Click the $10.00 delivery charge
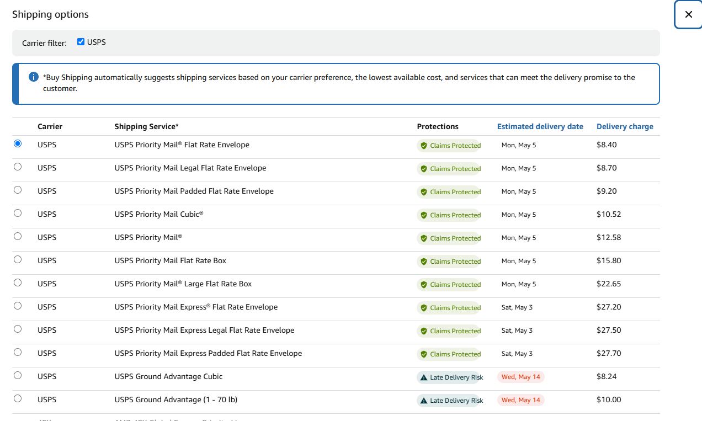The height and width of the screenshot is (421, 702). (x=609, y=399)
